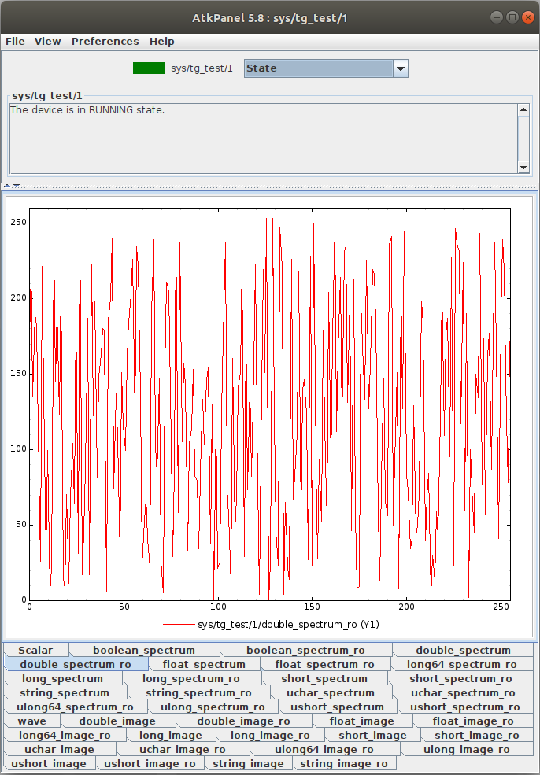Click the sys/tg_test/1 device name label
The image size is (540, 775).
(202, 68)
